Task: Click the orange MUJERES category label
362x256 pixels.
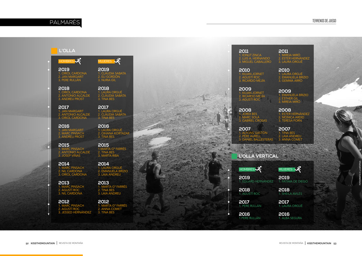Action: [105, 61]
